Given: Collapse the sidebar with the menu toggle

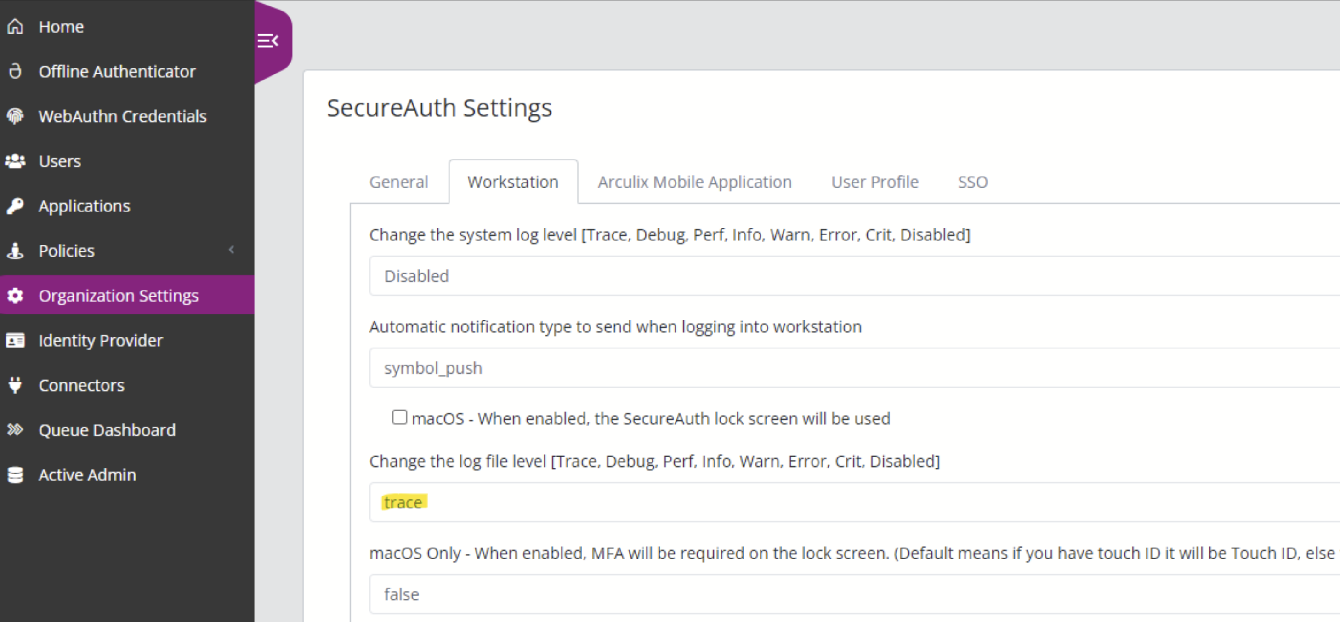Looking at the screenshot, I should click(268, 40).
